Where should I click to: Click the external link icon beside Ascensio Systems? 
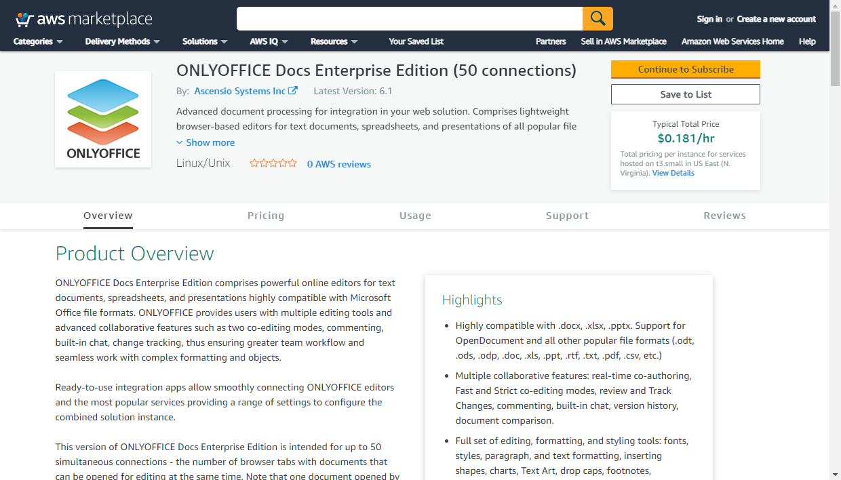click(x=293, y=91)
